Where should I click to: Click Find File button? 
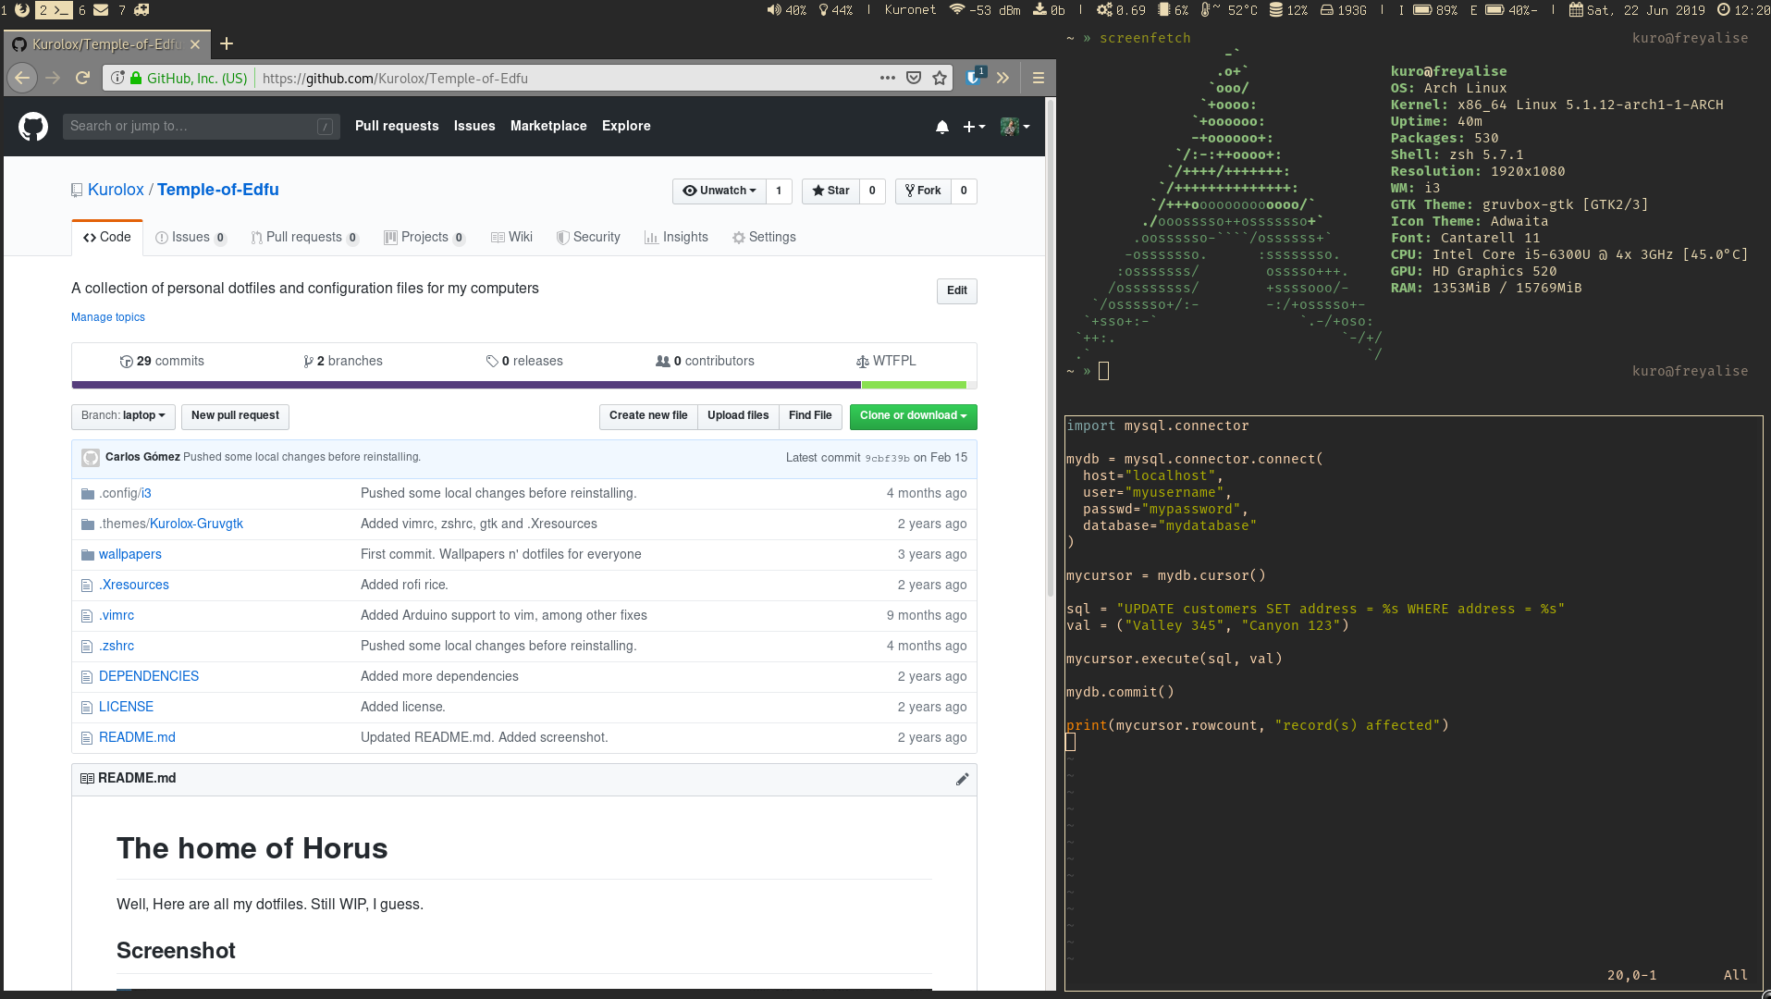tap(810, 416)
